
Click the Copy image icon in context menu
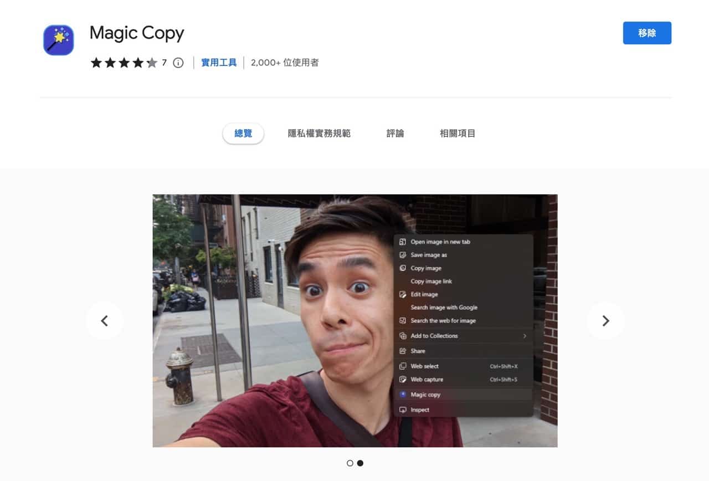point(402,268)
